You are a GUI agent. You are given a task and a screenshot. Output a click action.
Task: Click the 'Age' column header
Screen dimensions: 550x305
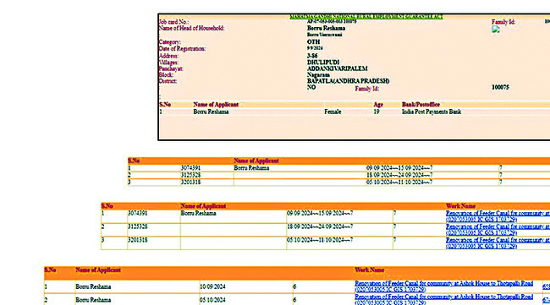pos(378,105)
